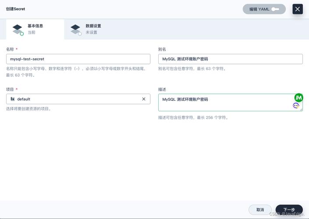Focus the 描述 text area
Viewport: 309px width, 219px height.
[231, 102]
